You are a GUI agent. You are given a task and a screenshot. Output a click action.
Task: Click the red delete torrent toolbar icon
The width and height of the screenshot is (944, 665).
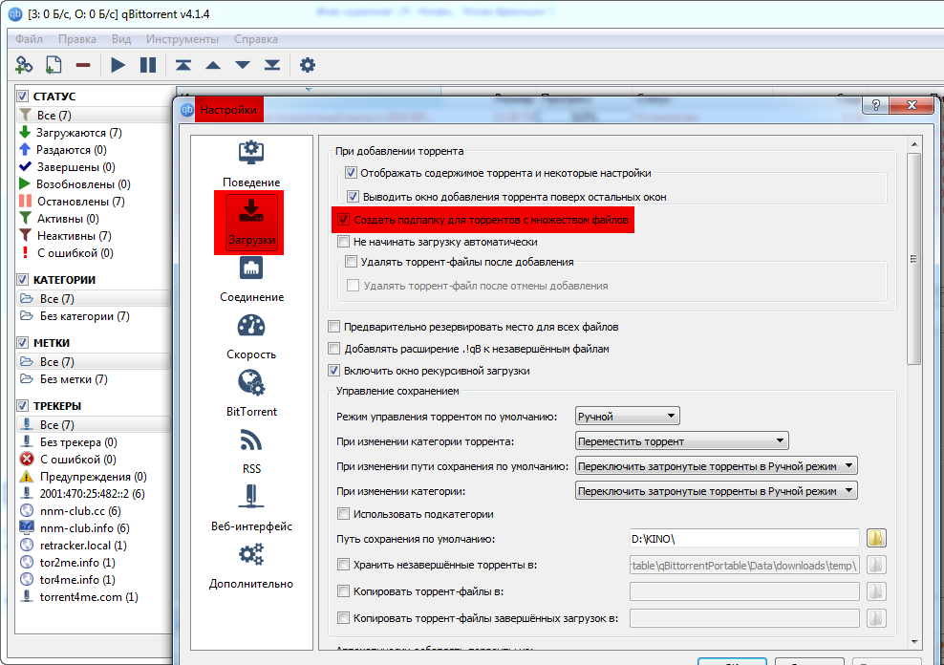[83, 65]
